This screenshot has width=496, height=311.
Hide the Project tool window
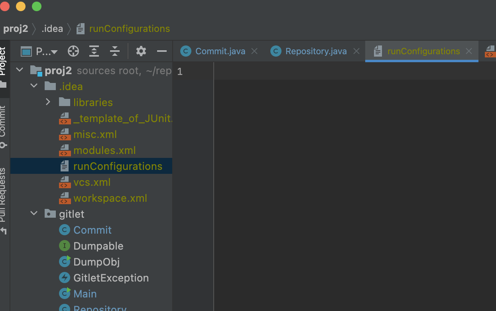pyautogui.click(x=162, y=51)
